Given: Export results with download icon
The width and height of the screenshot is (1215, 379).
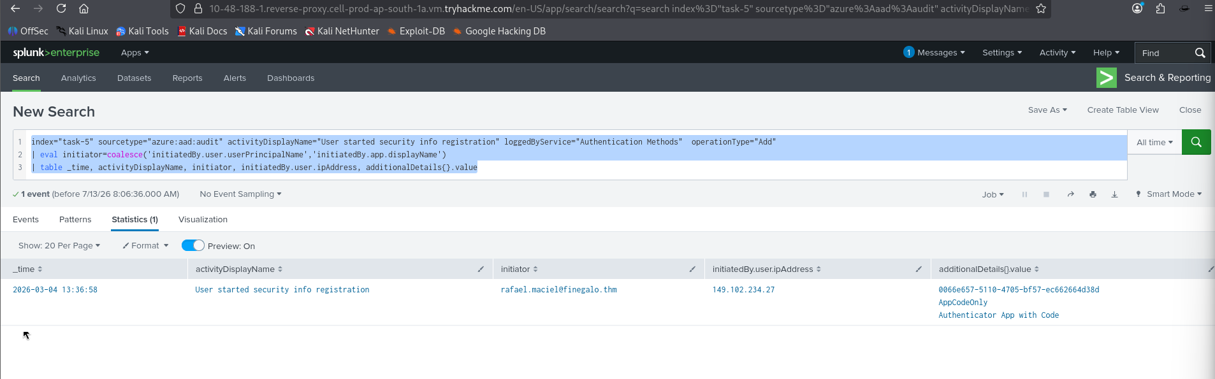Looking at the screenshot, I should pyautogui.click(x=1114, y=194).
